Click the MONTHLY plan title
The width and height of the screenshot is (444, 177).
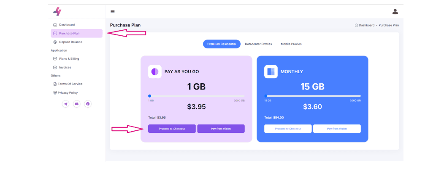tap(292, 72)
